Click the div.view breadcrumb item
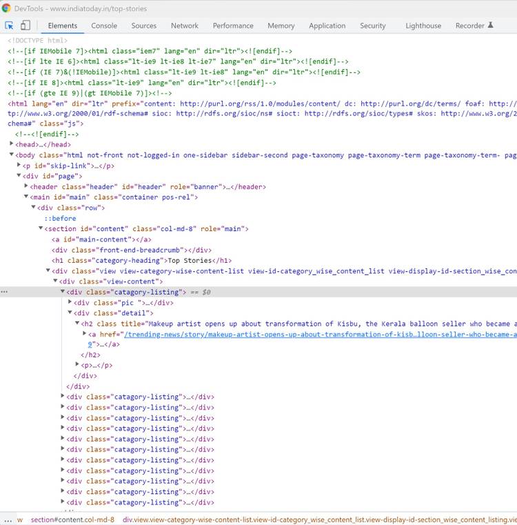The image size is (517, 525). pos(320,519)
